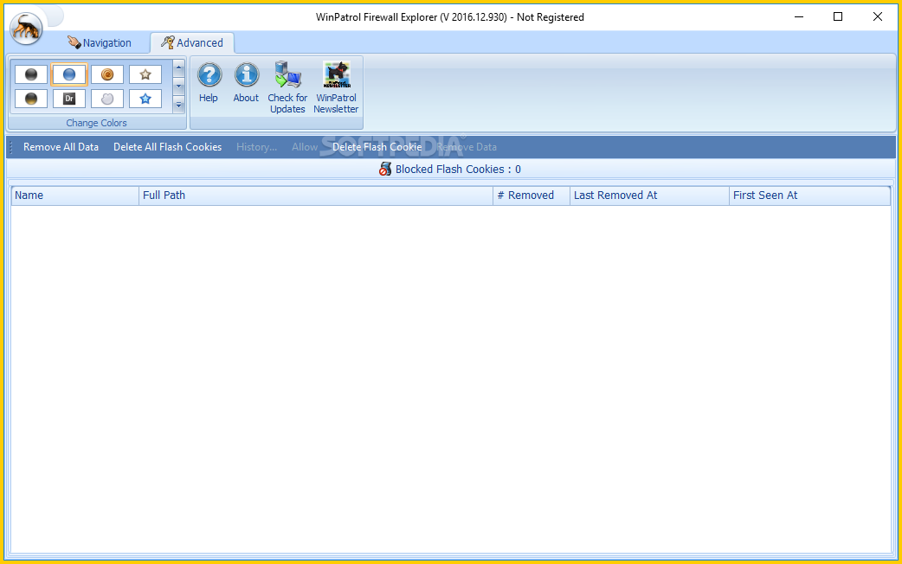Viewport: 902px width, 564px height.
Task: Sort by Last Removed At column
Action: (649, 195)
